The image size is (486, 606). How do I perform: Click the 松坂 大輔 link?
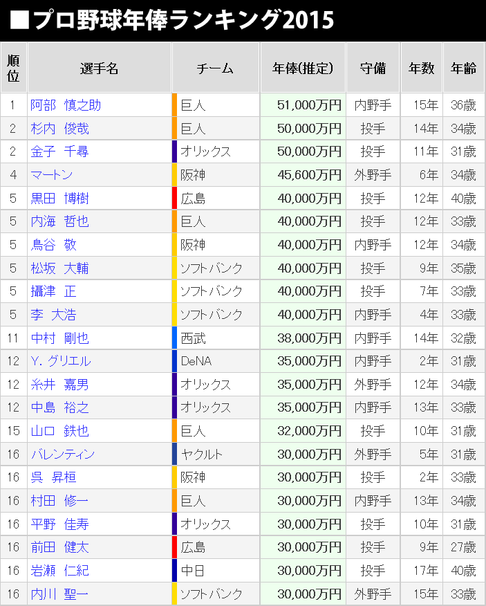coord(60,268)
